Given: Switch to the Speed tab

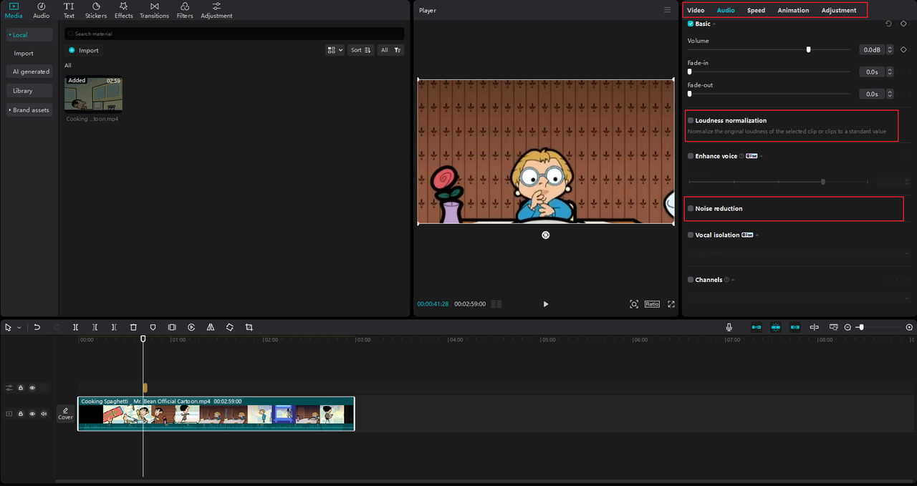Looking at the screenshot, I should point(756,11).
